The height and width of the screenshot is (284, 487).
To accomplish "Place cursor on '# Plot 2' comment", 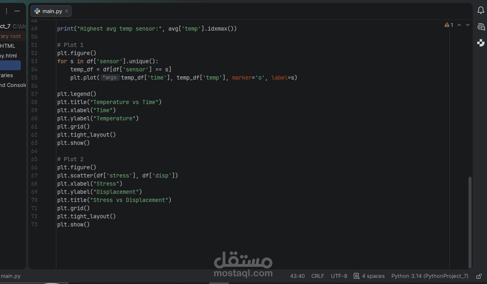I will [x=70, y=159].
